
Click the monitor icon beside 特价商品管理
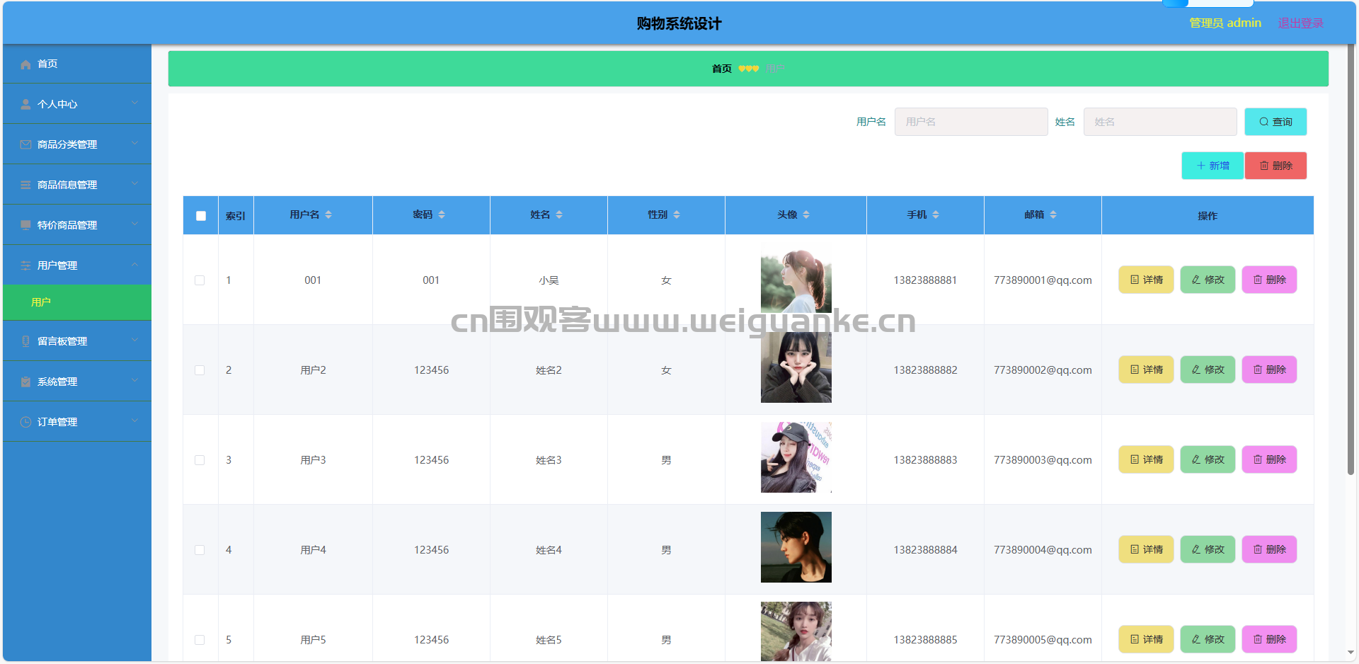point(25,226)
